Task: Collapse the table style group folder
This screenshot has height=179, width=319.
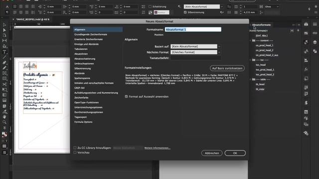Action: pos(250,80)
